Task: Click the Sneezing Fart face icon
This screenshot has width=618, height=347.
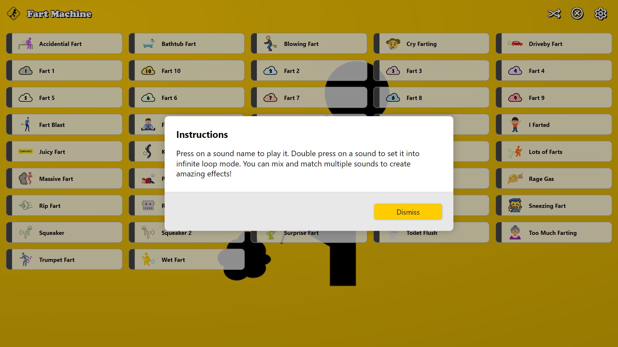Action: (515, 206)
